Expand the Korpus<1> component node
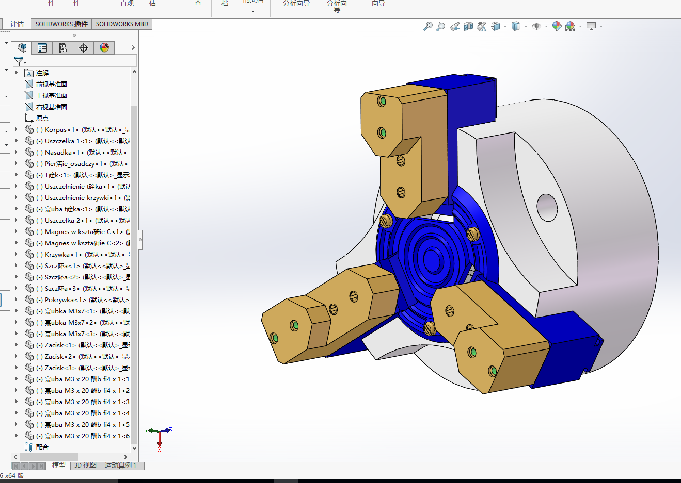The image size is (681, 483). pyautogui.click(x=17, y=129)
